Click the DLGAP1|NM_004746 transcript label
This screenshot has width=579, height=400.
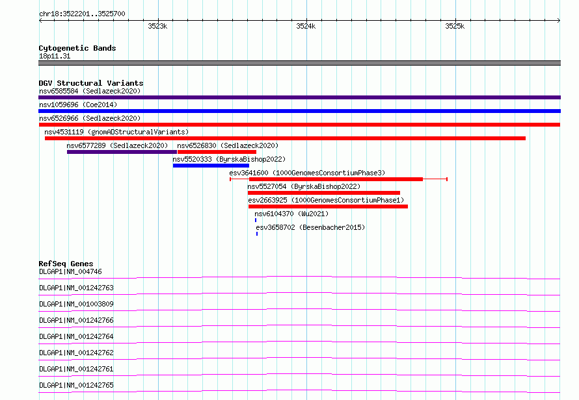click(x=70, y=271)
